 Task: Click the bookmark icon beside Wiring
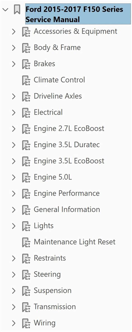coord(26,323)
